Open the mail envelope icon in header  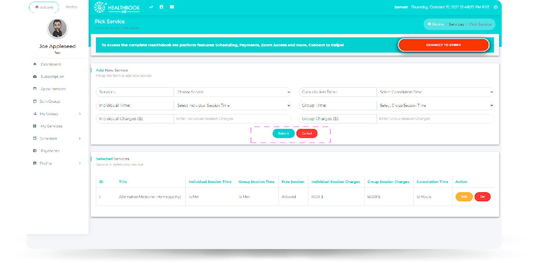tap(172, 7)
